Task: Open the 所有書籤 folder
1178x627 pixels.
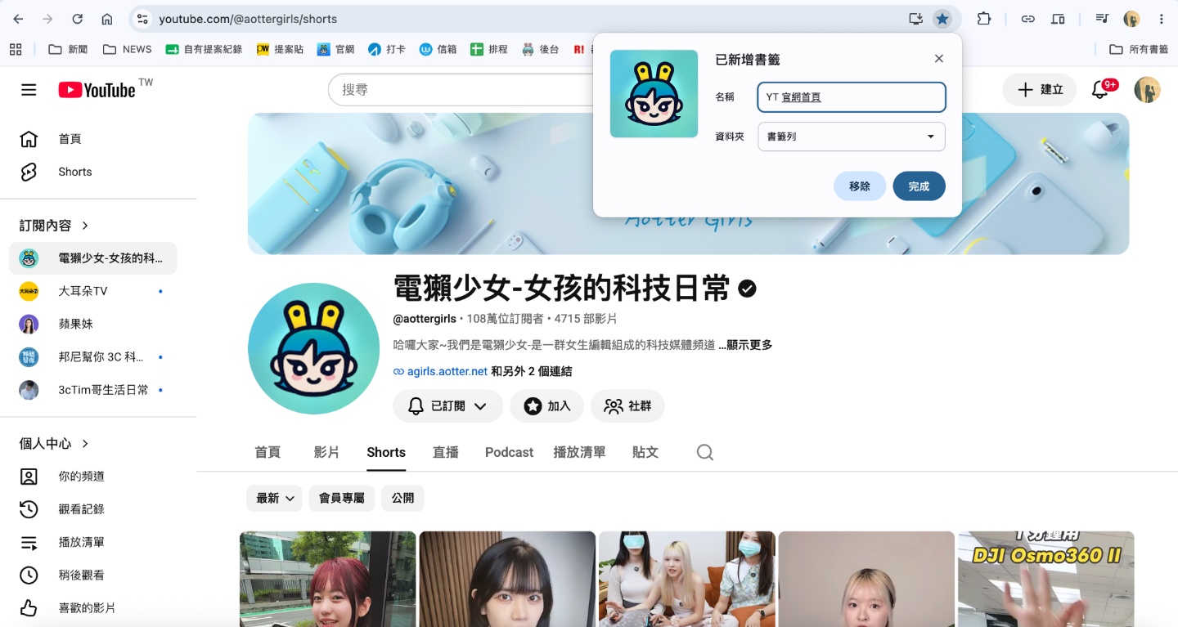Action: pos(1139,49)
